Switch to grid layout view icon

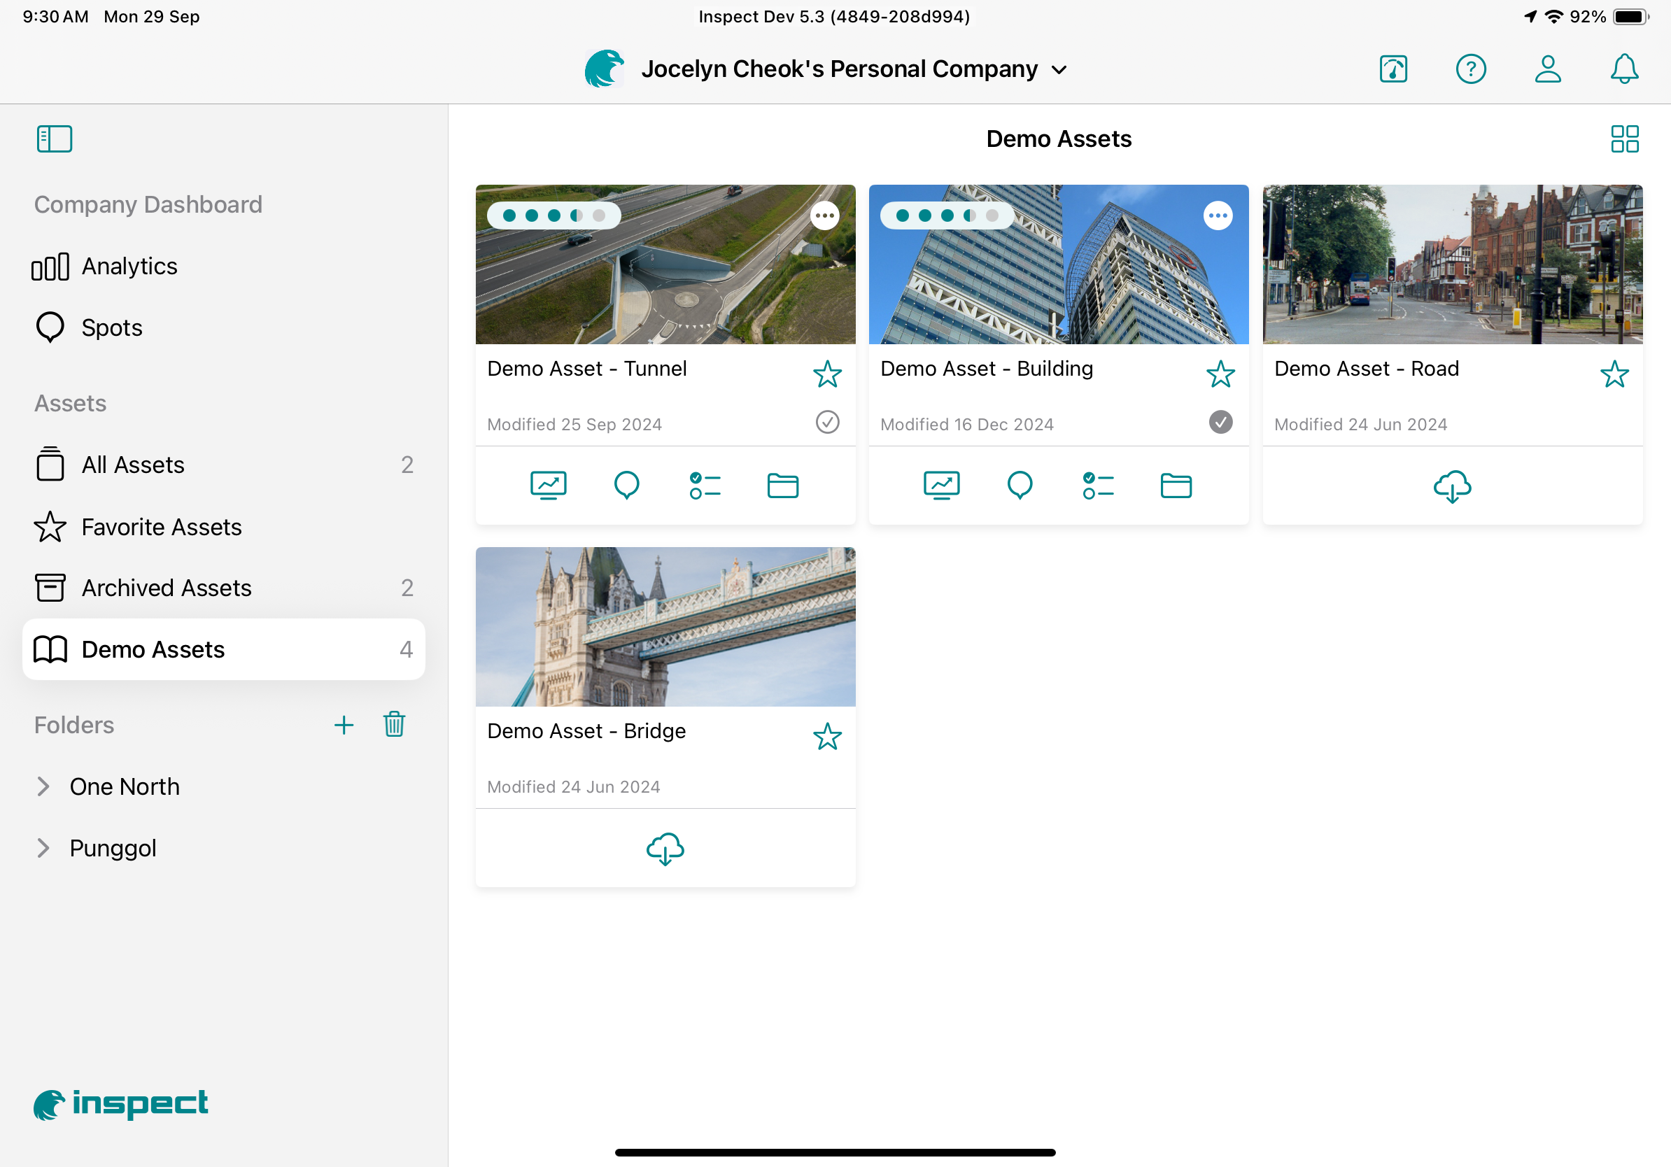tap(1623, 139)
